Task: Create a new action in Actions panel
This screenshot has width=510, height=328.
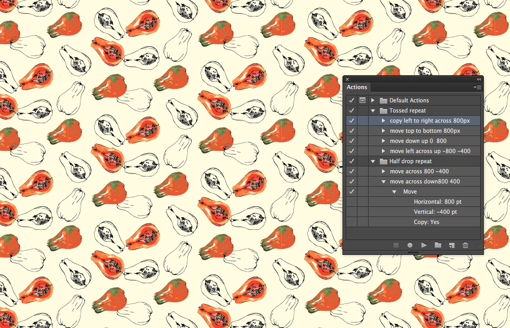Action: pos(452,245)
